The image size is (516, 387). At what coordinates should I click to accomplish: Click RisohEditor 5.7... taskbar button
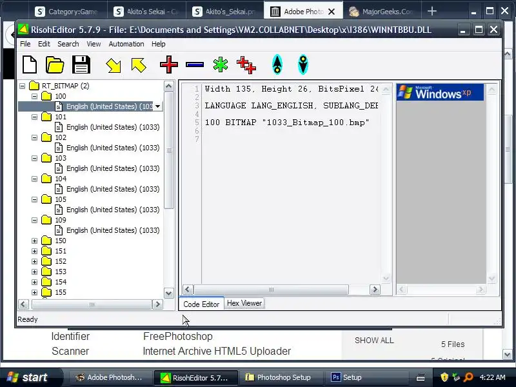click(195, 378)
